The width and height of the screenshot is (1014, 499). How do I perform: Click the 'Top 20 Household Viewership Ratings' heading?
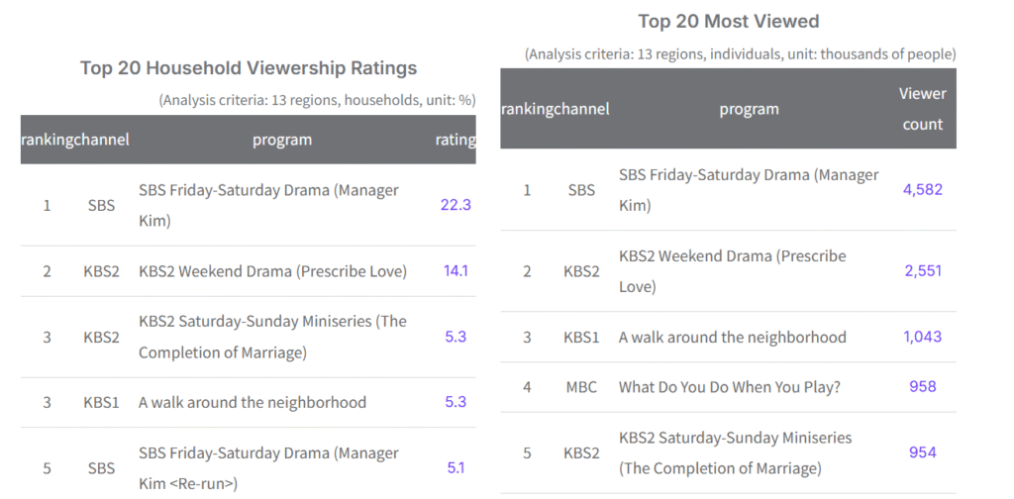pyautogui.click(x=249, y=68)
